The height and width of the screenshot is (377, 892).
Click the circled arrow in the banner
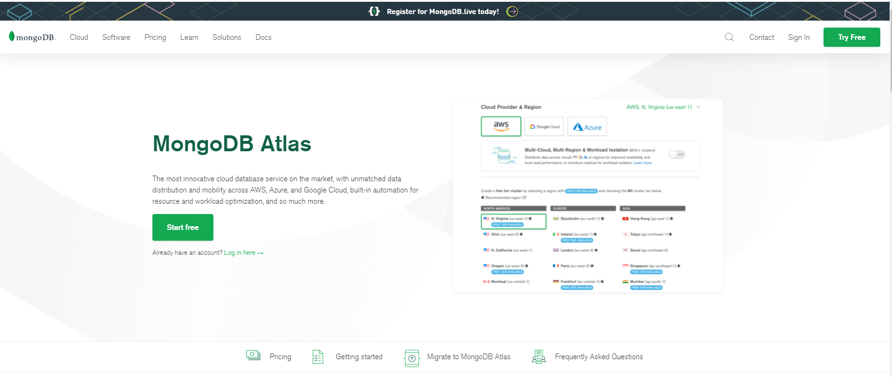tap(512, 12)
